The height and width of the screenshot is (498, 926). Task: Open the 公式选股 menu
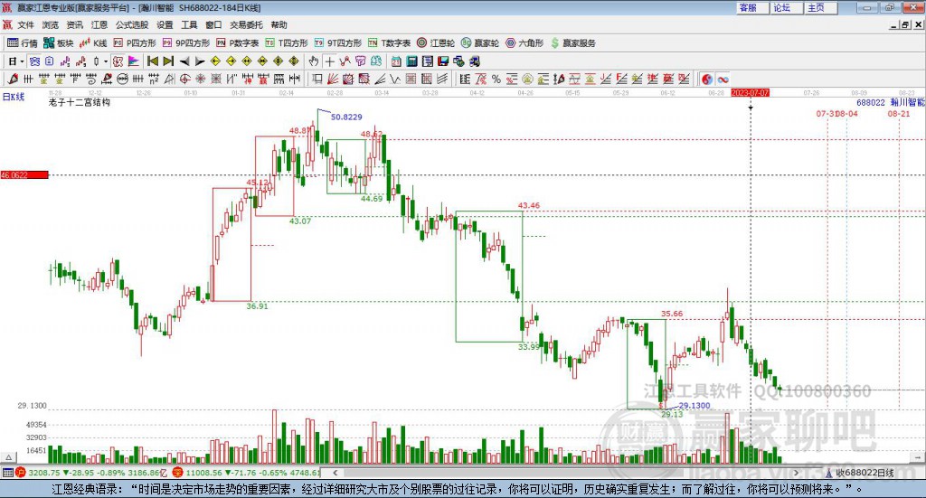coord(132,24)
